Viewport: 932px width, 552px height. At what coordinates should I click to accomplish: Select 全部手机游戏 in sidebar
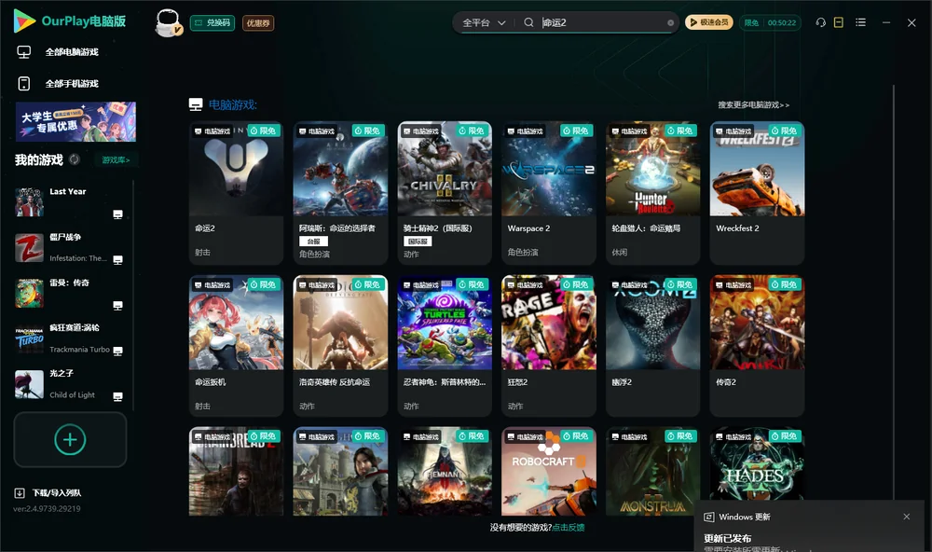[72, 83]
